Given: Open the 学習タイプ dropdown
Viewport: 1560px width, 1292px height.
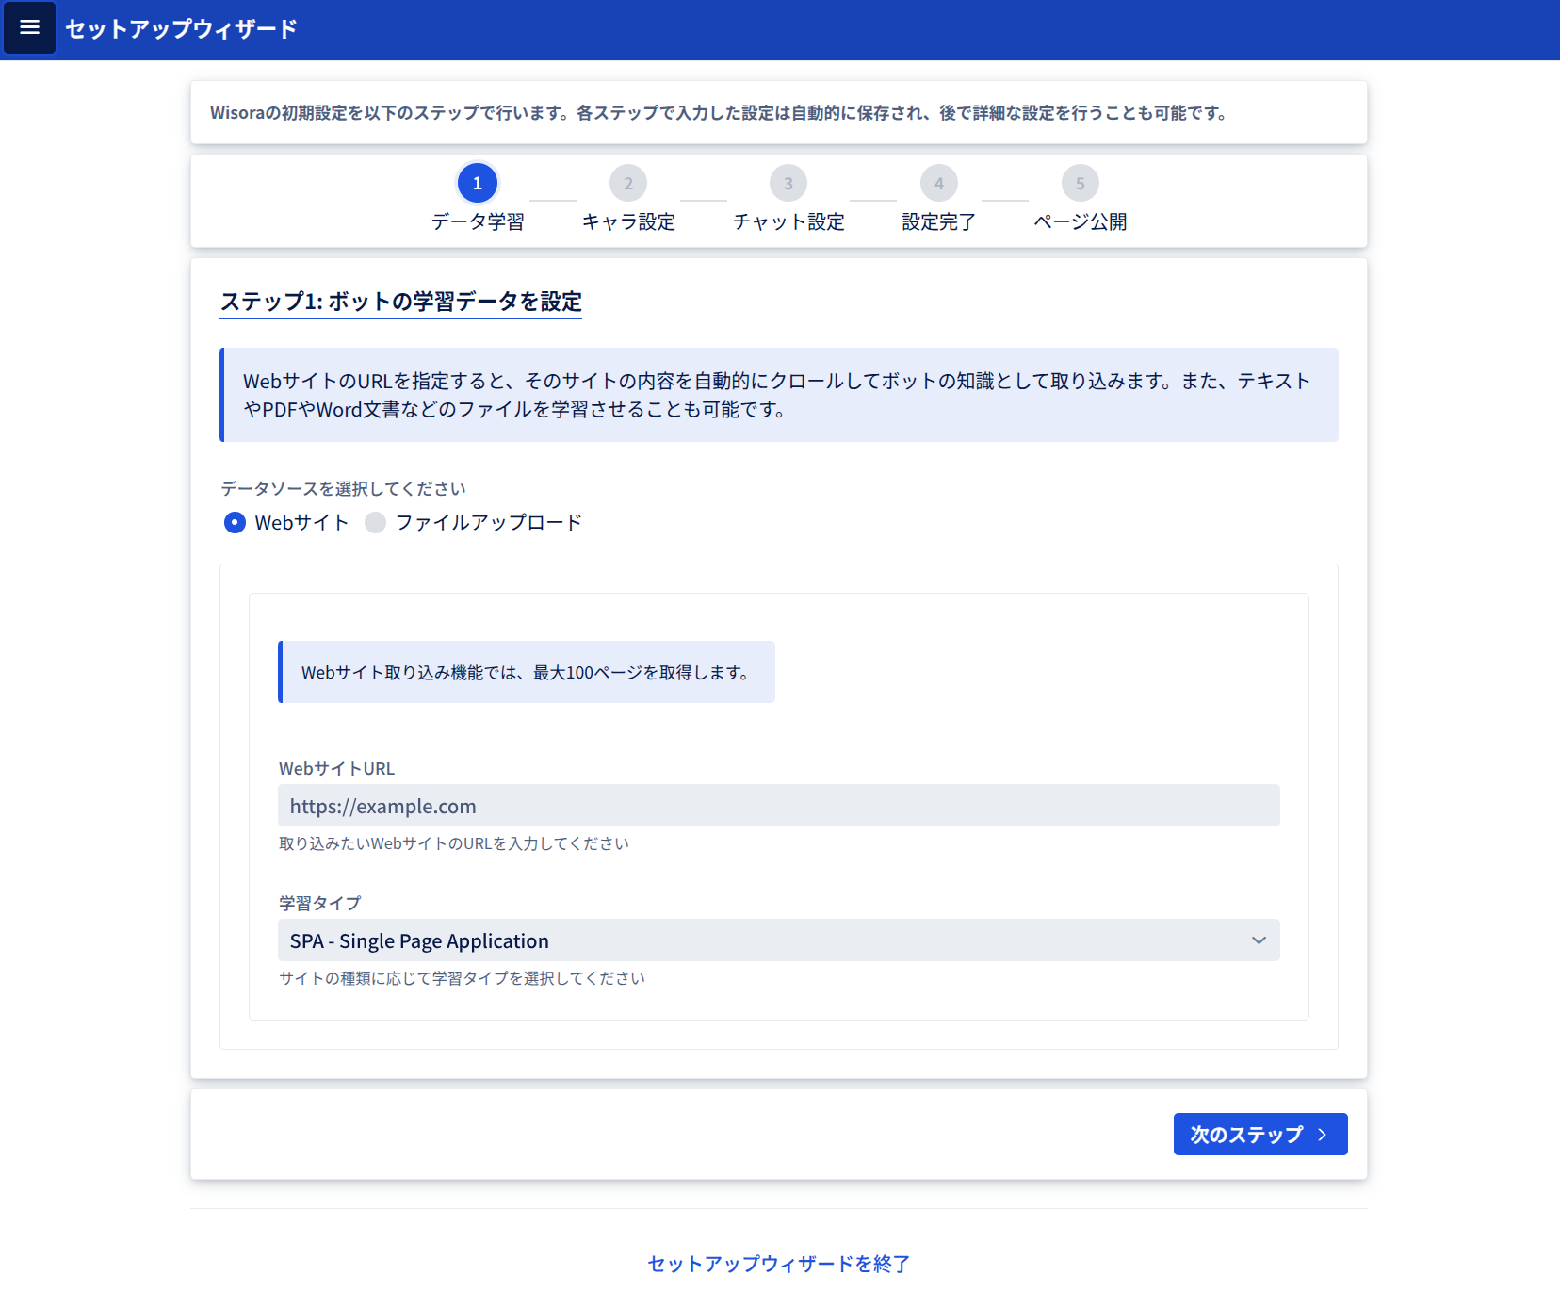Looking at the screenshot, I should (x=779, y=940).
